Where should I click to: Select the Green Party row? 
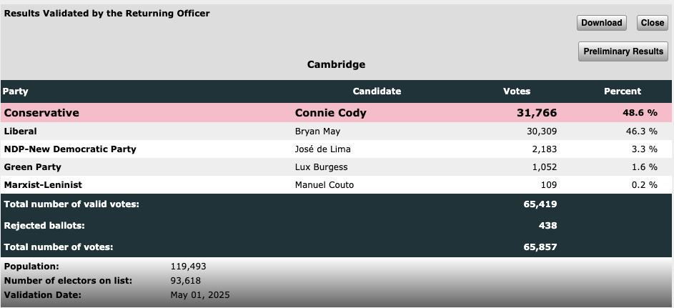coord(336,167)
